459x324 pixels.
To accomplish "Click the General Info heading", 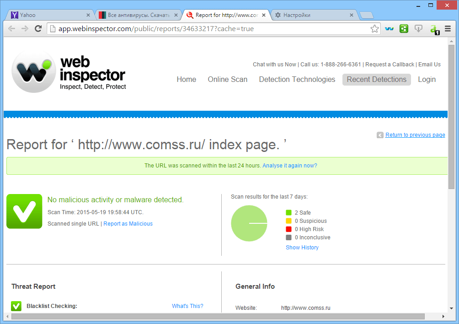I will (x=255, y=286).
